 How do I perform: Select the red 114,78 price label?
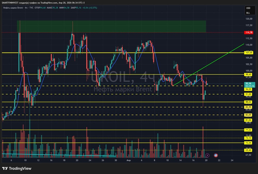click(249, 33)
